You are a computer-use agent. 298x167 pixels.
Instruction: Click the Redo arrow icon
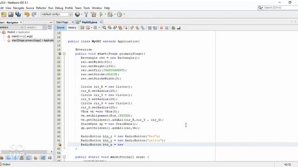click(34, 14)
